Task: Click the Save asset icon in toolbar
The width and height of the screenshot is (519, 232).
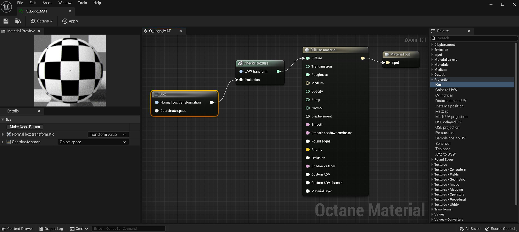Action: point(6,21)
